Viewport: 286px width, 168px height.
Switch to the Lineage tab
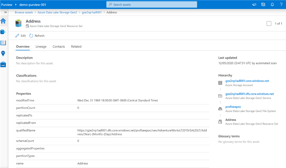coord(41,46)
